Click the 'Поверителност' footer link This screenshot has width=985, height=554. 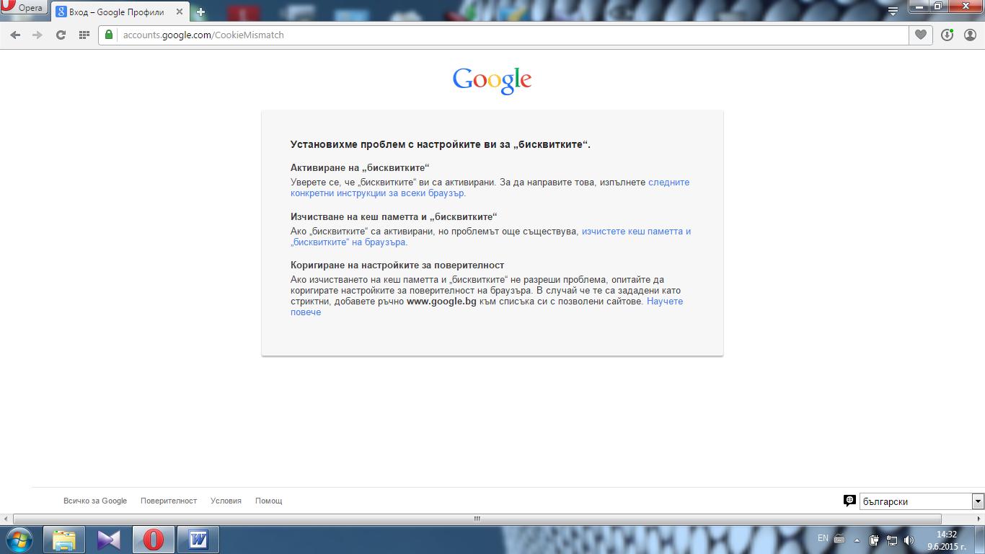(169, 501)
